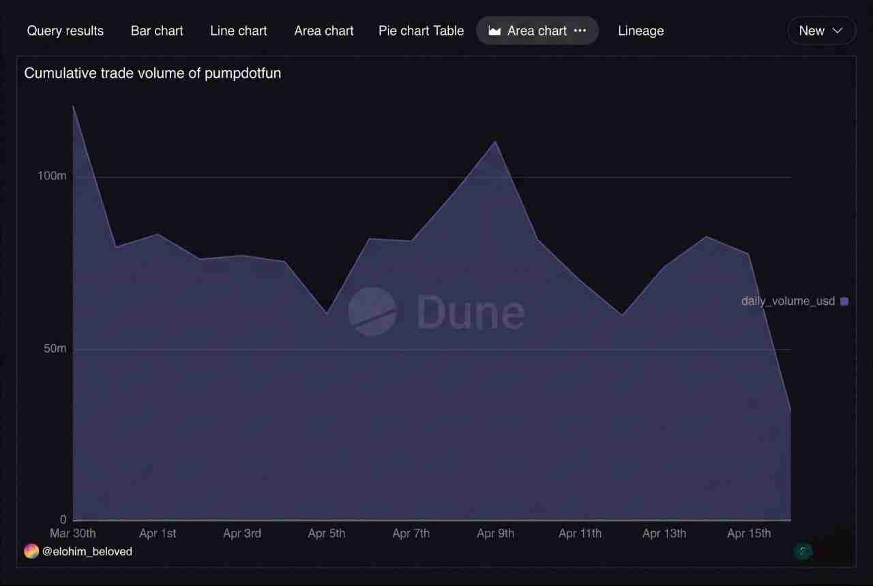Click the elohim_beloved profile avatar
This screenshot has width=873, height=586.
click(x=31, y=551)
